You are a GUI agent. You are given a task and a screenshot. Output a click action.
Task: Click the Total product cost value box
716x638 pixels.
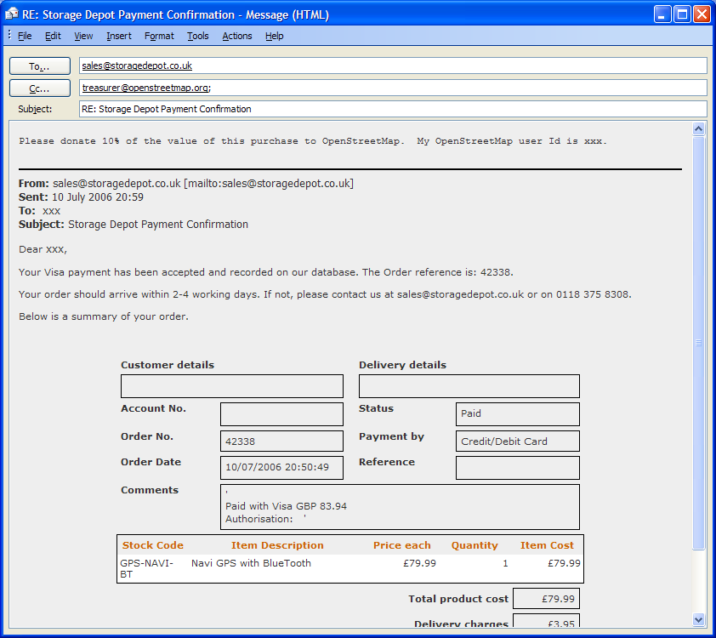click(x=546, y=599)
